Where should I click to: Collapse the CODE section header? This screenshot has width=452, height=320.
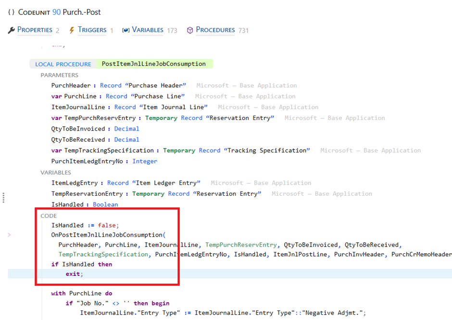[49, 216]
